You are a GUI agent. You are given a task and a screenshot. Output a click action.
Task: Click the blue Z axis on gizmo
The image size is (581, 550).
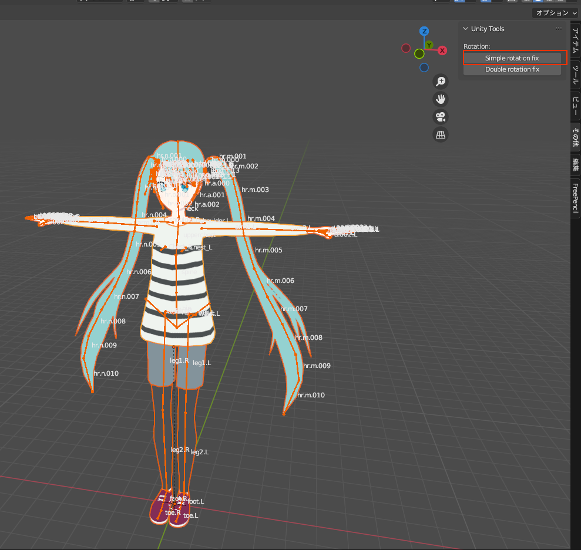pos(424,31)
